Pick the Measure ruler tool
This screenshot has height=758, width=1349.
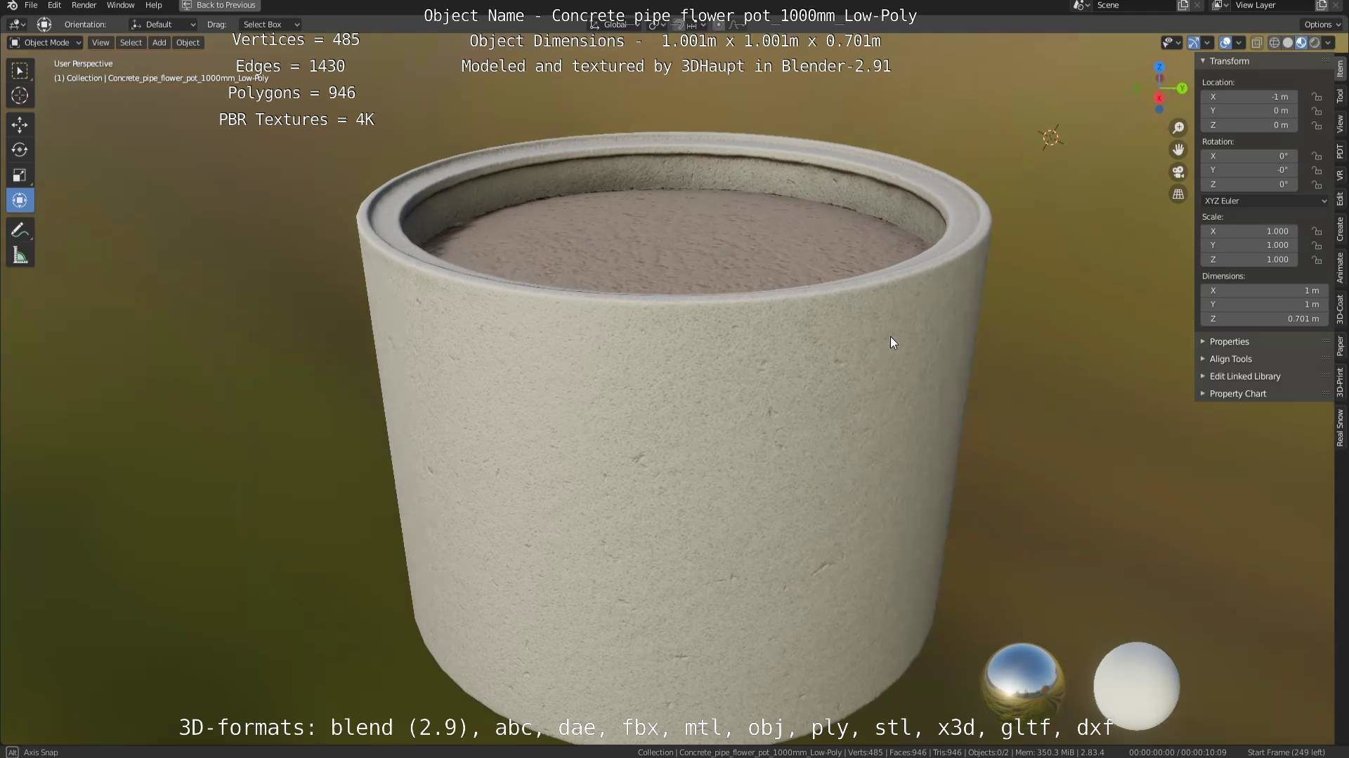point(20,255)
